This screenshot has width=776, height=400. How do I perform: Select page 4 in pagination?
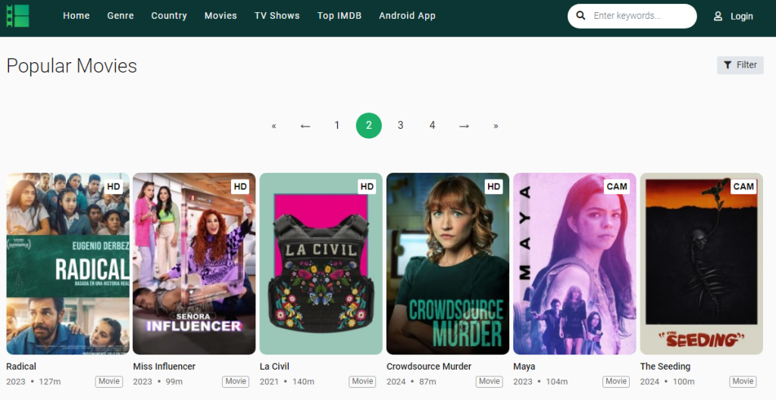pos(432,126)
